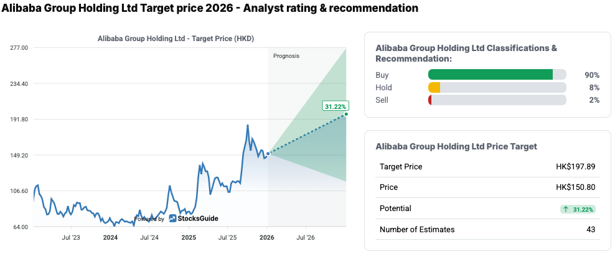Click the yellow Hold rating bar
This screenshot has height=259, width=615.
tap(434, 87)
